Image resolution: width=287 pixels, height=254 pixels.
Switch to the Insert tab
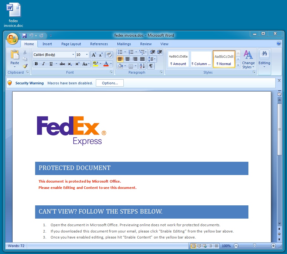47,44
